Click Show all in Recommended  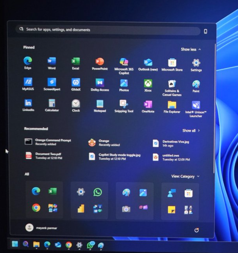[x=191, y=131]
